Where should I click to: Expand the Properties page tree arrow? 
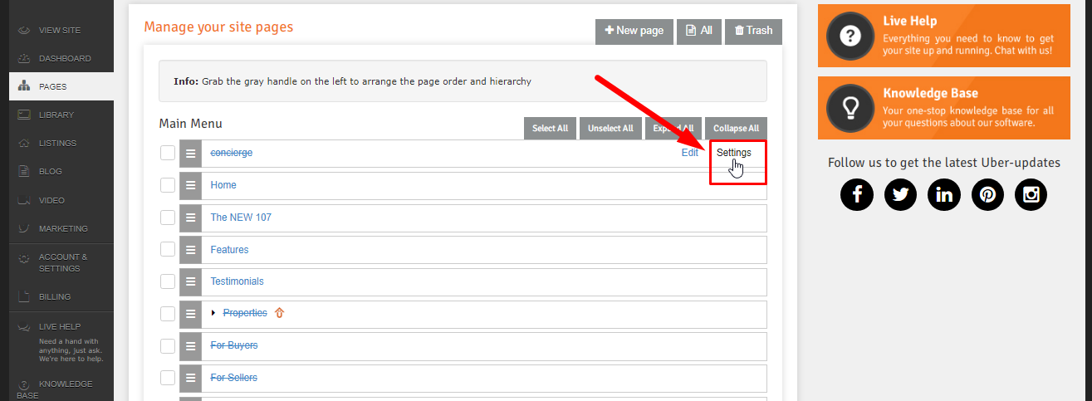point(213,313)
